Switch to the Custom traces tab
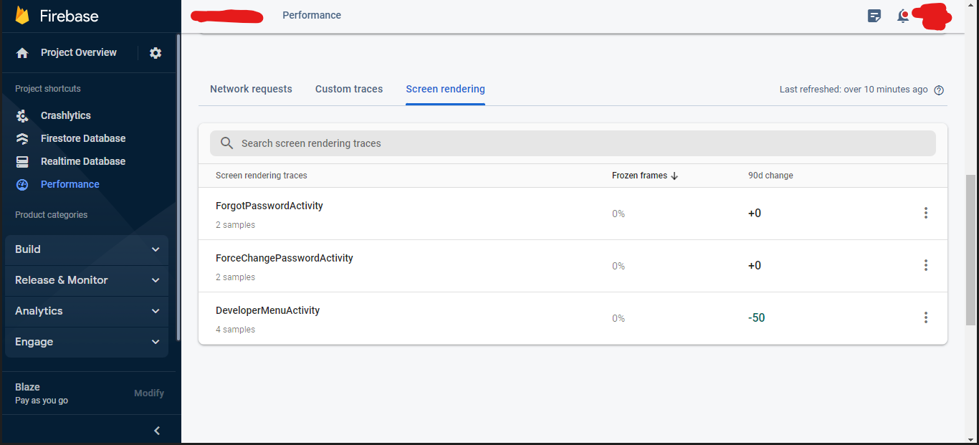 click(x=349, y=90)
